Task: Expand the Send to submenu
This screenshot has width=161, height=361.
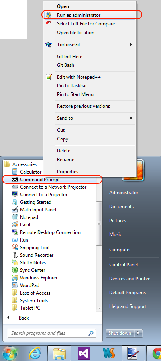Action: coord(90,118)
